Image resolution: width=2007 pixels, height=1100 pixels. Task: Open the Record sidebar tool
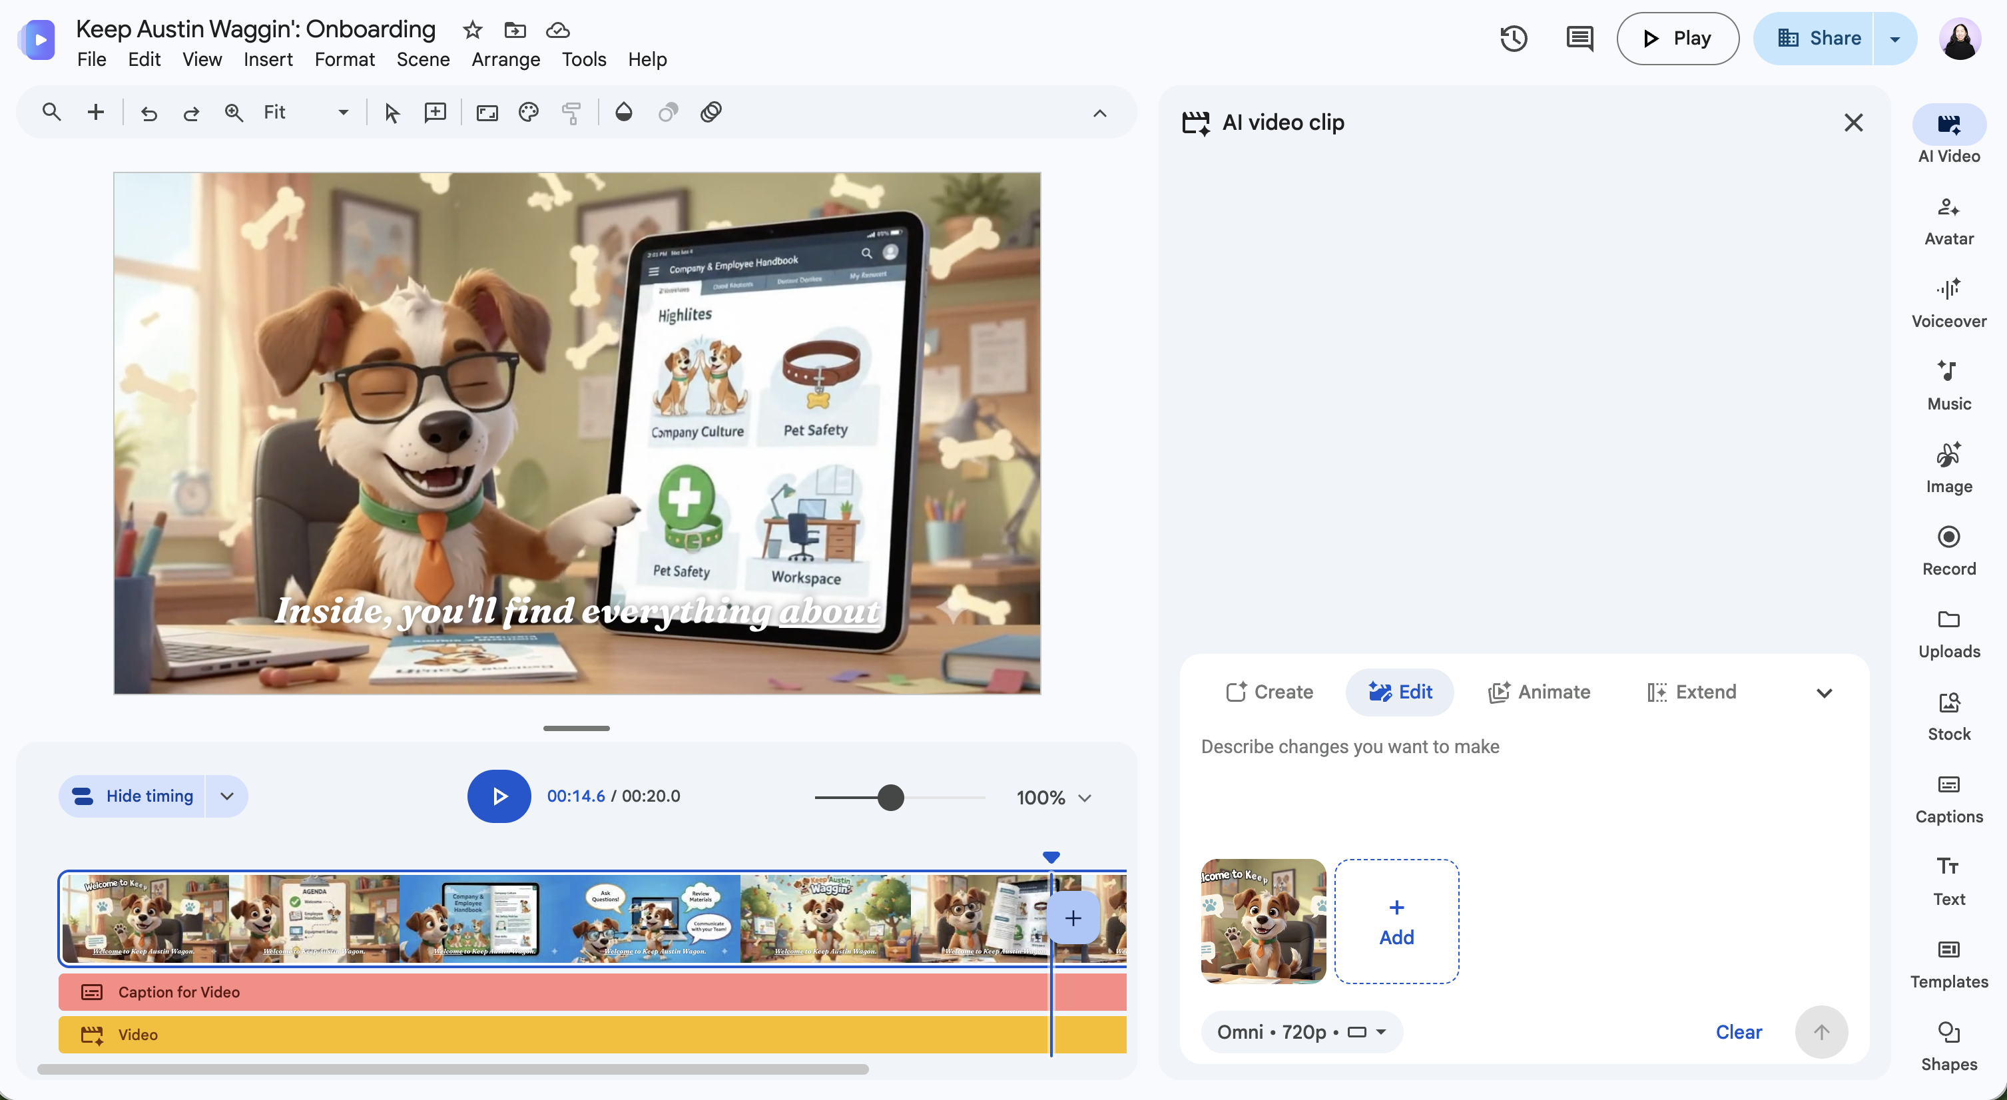point(1948,551)
